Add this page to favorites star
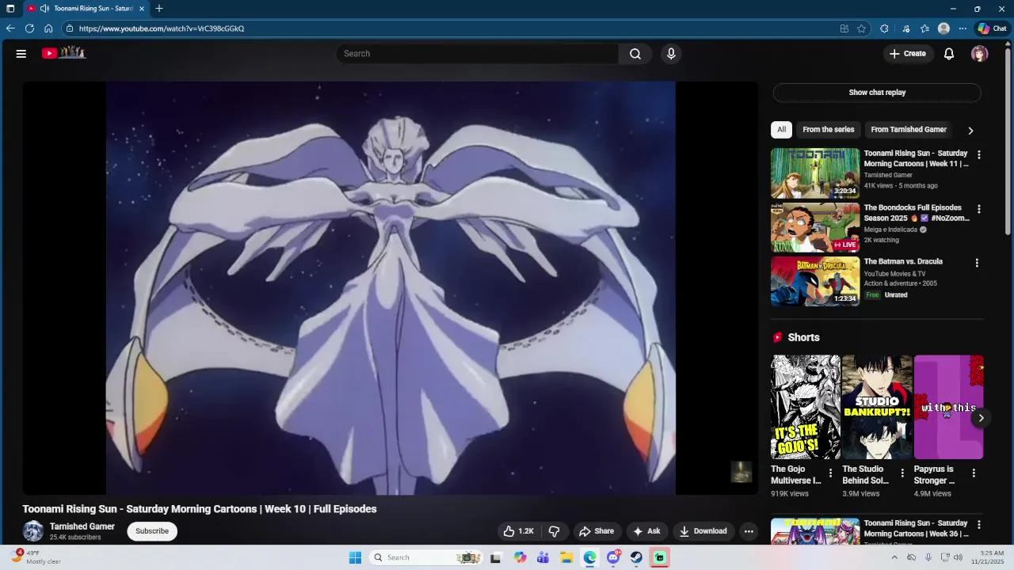1014x570 pixels. pyautogui.click(x=861, y=28)
